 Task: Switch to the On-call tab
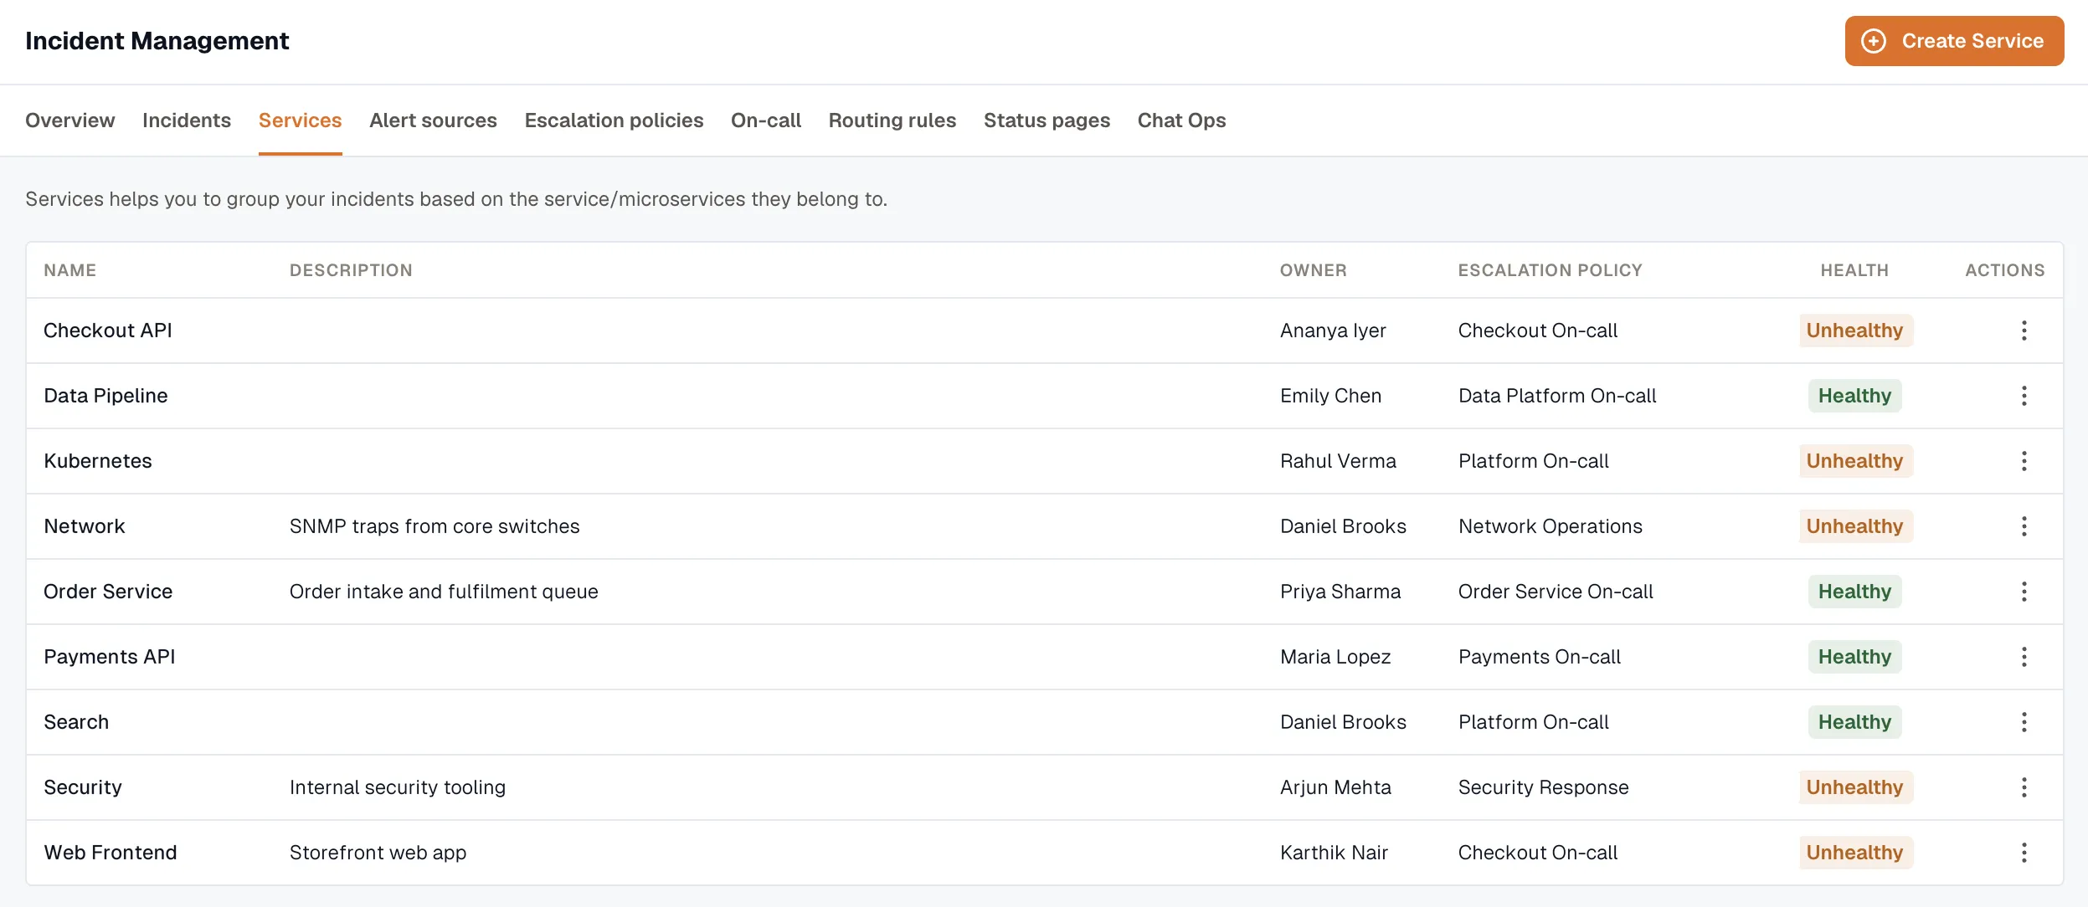pos(766,120)
